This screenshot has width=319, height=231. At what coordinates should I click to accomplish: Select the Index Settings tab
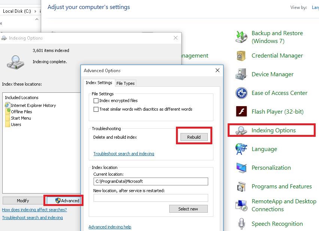pos(99,83)
